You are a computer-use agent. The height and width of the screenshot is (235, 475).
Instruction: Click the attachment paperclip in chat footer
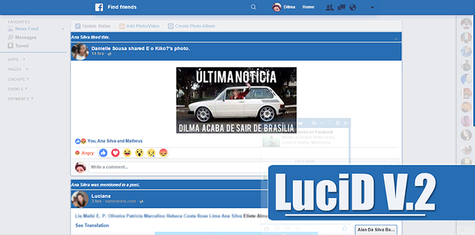point(298,228)
